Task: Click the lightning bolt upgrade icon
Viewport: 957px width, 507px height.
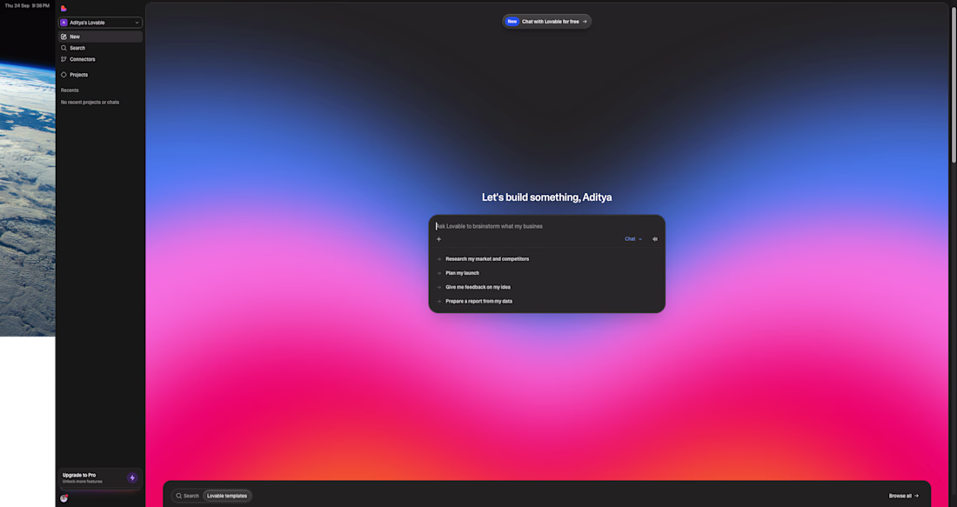Action: (x=132, y=477)
